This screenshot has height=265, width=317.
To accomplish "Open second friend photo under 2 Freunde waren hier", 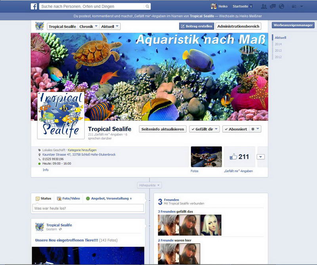I will click(190, 254).
